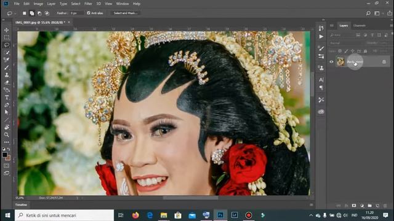394x221 pixels.
Task: Open the History panel icon
Action: 321,28
